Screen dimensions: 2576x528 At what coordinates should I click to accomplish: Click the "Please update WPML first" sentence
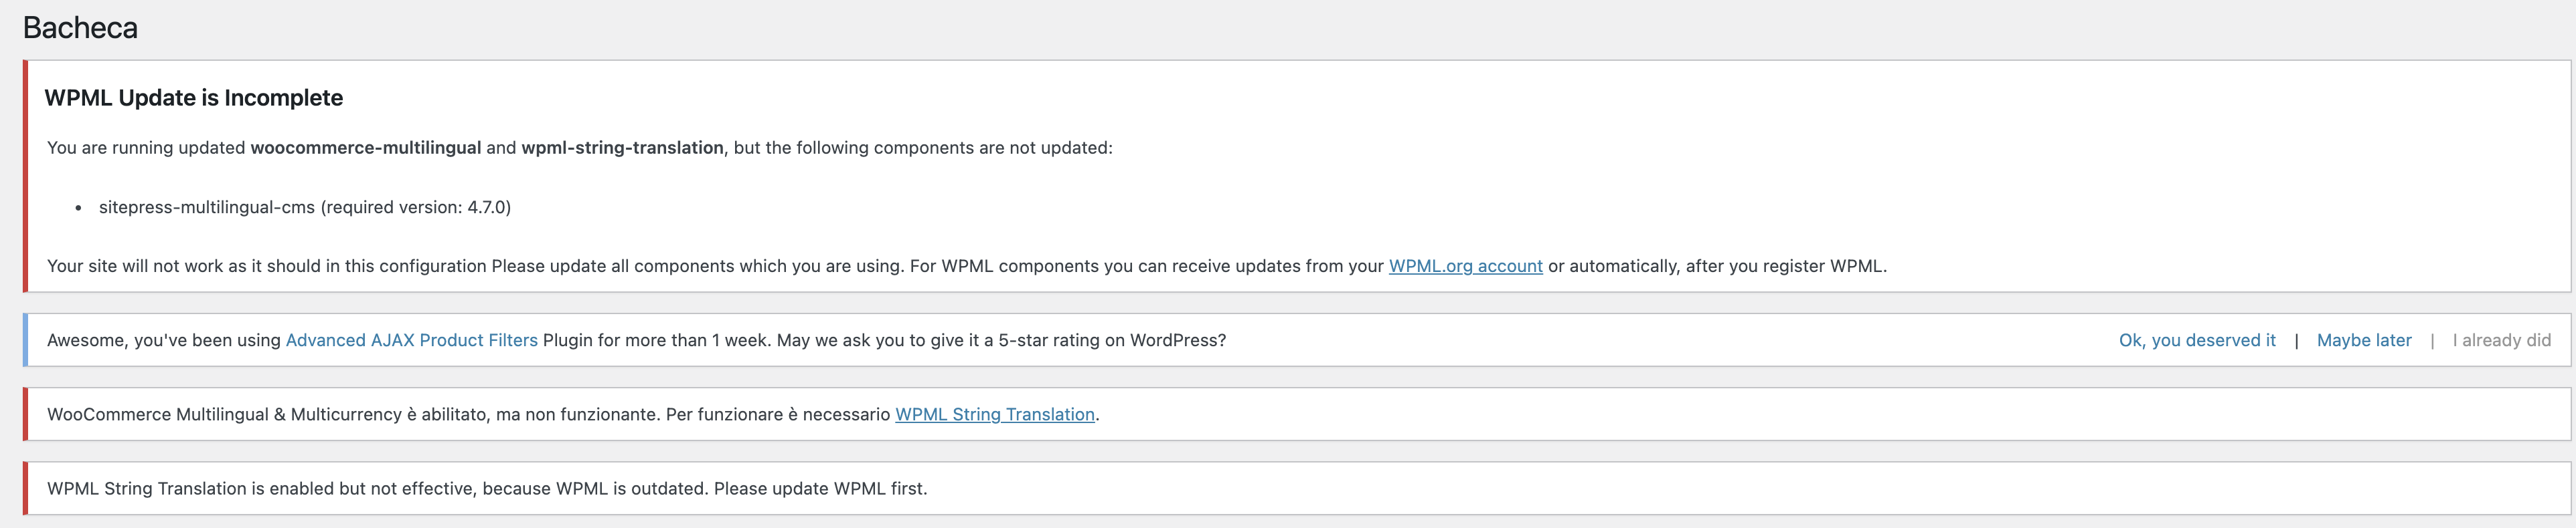coord(820,488)
